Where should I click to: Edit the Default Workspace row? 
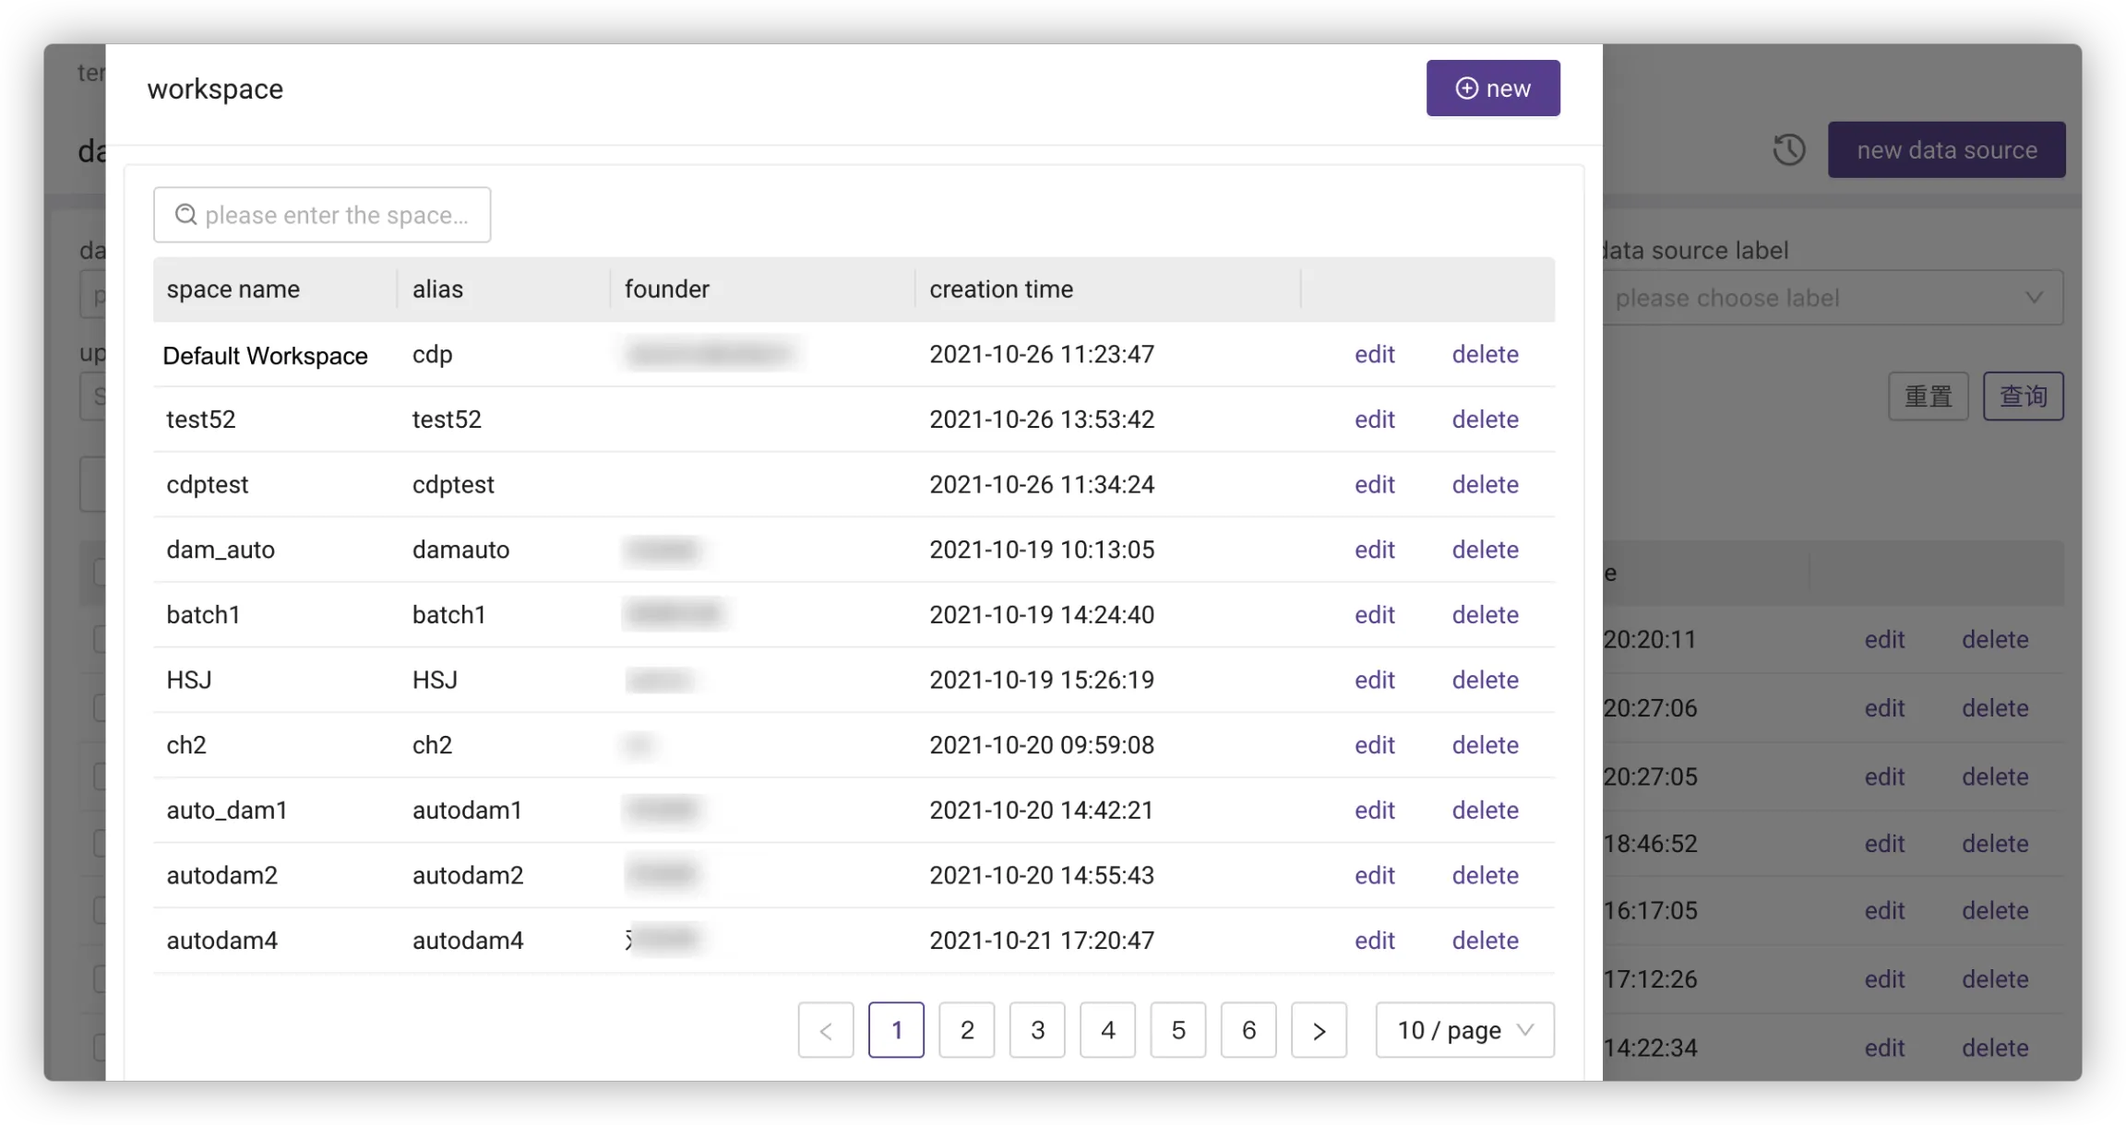click(1374, 354)
